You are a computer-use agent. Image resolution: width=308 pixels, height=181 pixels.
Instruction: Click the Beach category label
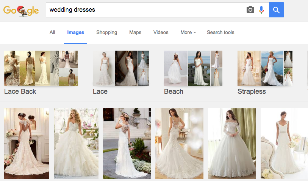[174, 91]
